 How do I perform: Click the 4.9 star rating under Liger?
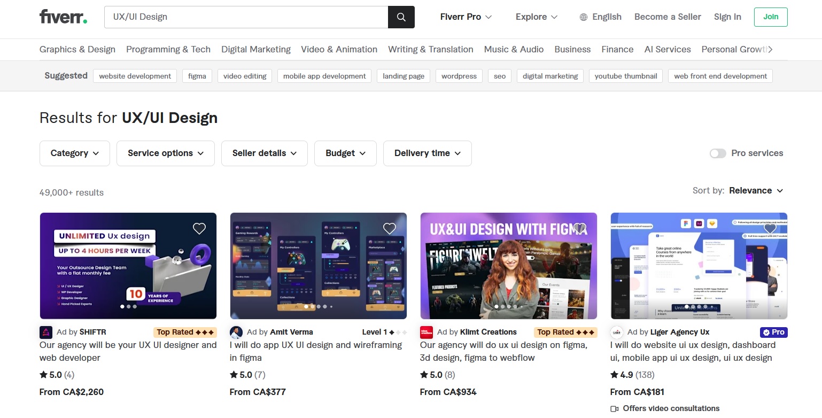[x=632, y=375]
